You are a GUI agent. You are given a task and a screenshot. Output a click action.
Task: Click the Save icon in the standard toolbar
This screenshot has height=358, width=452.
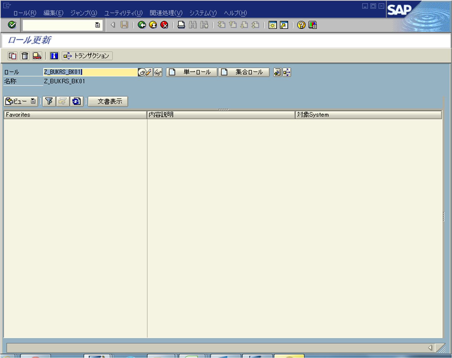point(124,25)
